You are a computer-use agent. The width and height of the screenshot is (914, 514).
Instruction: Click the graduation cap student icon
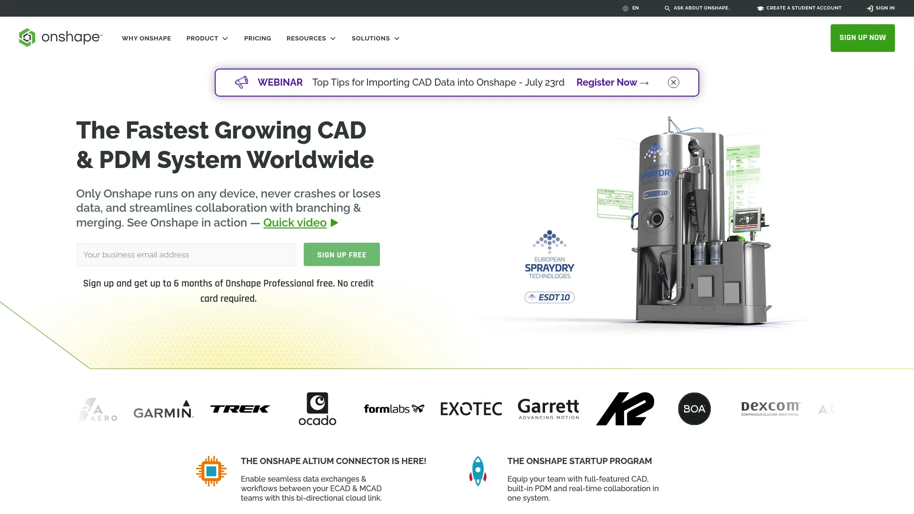pyautogui.click(x=760, y=8)
